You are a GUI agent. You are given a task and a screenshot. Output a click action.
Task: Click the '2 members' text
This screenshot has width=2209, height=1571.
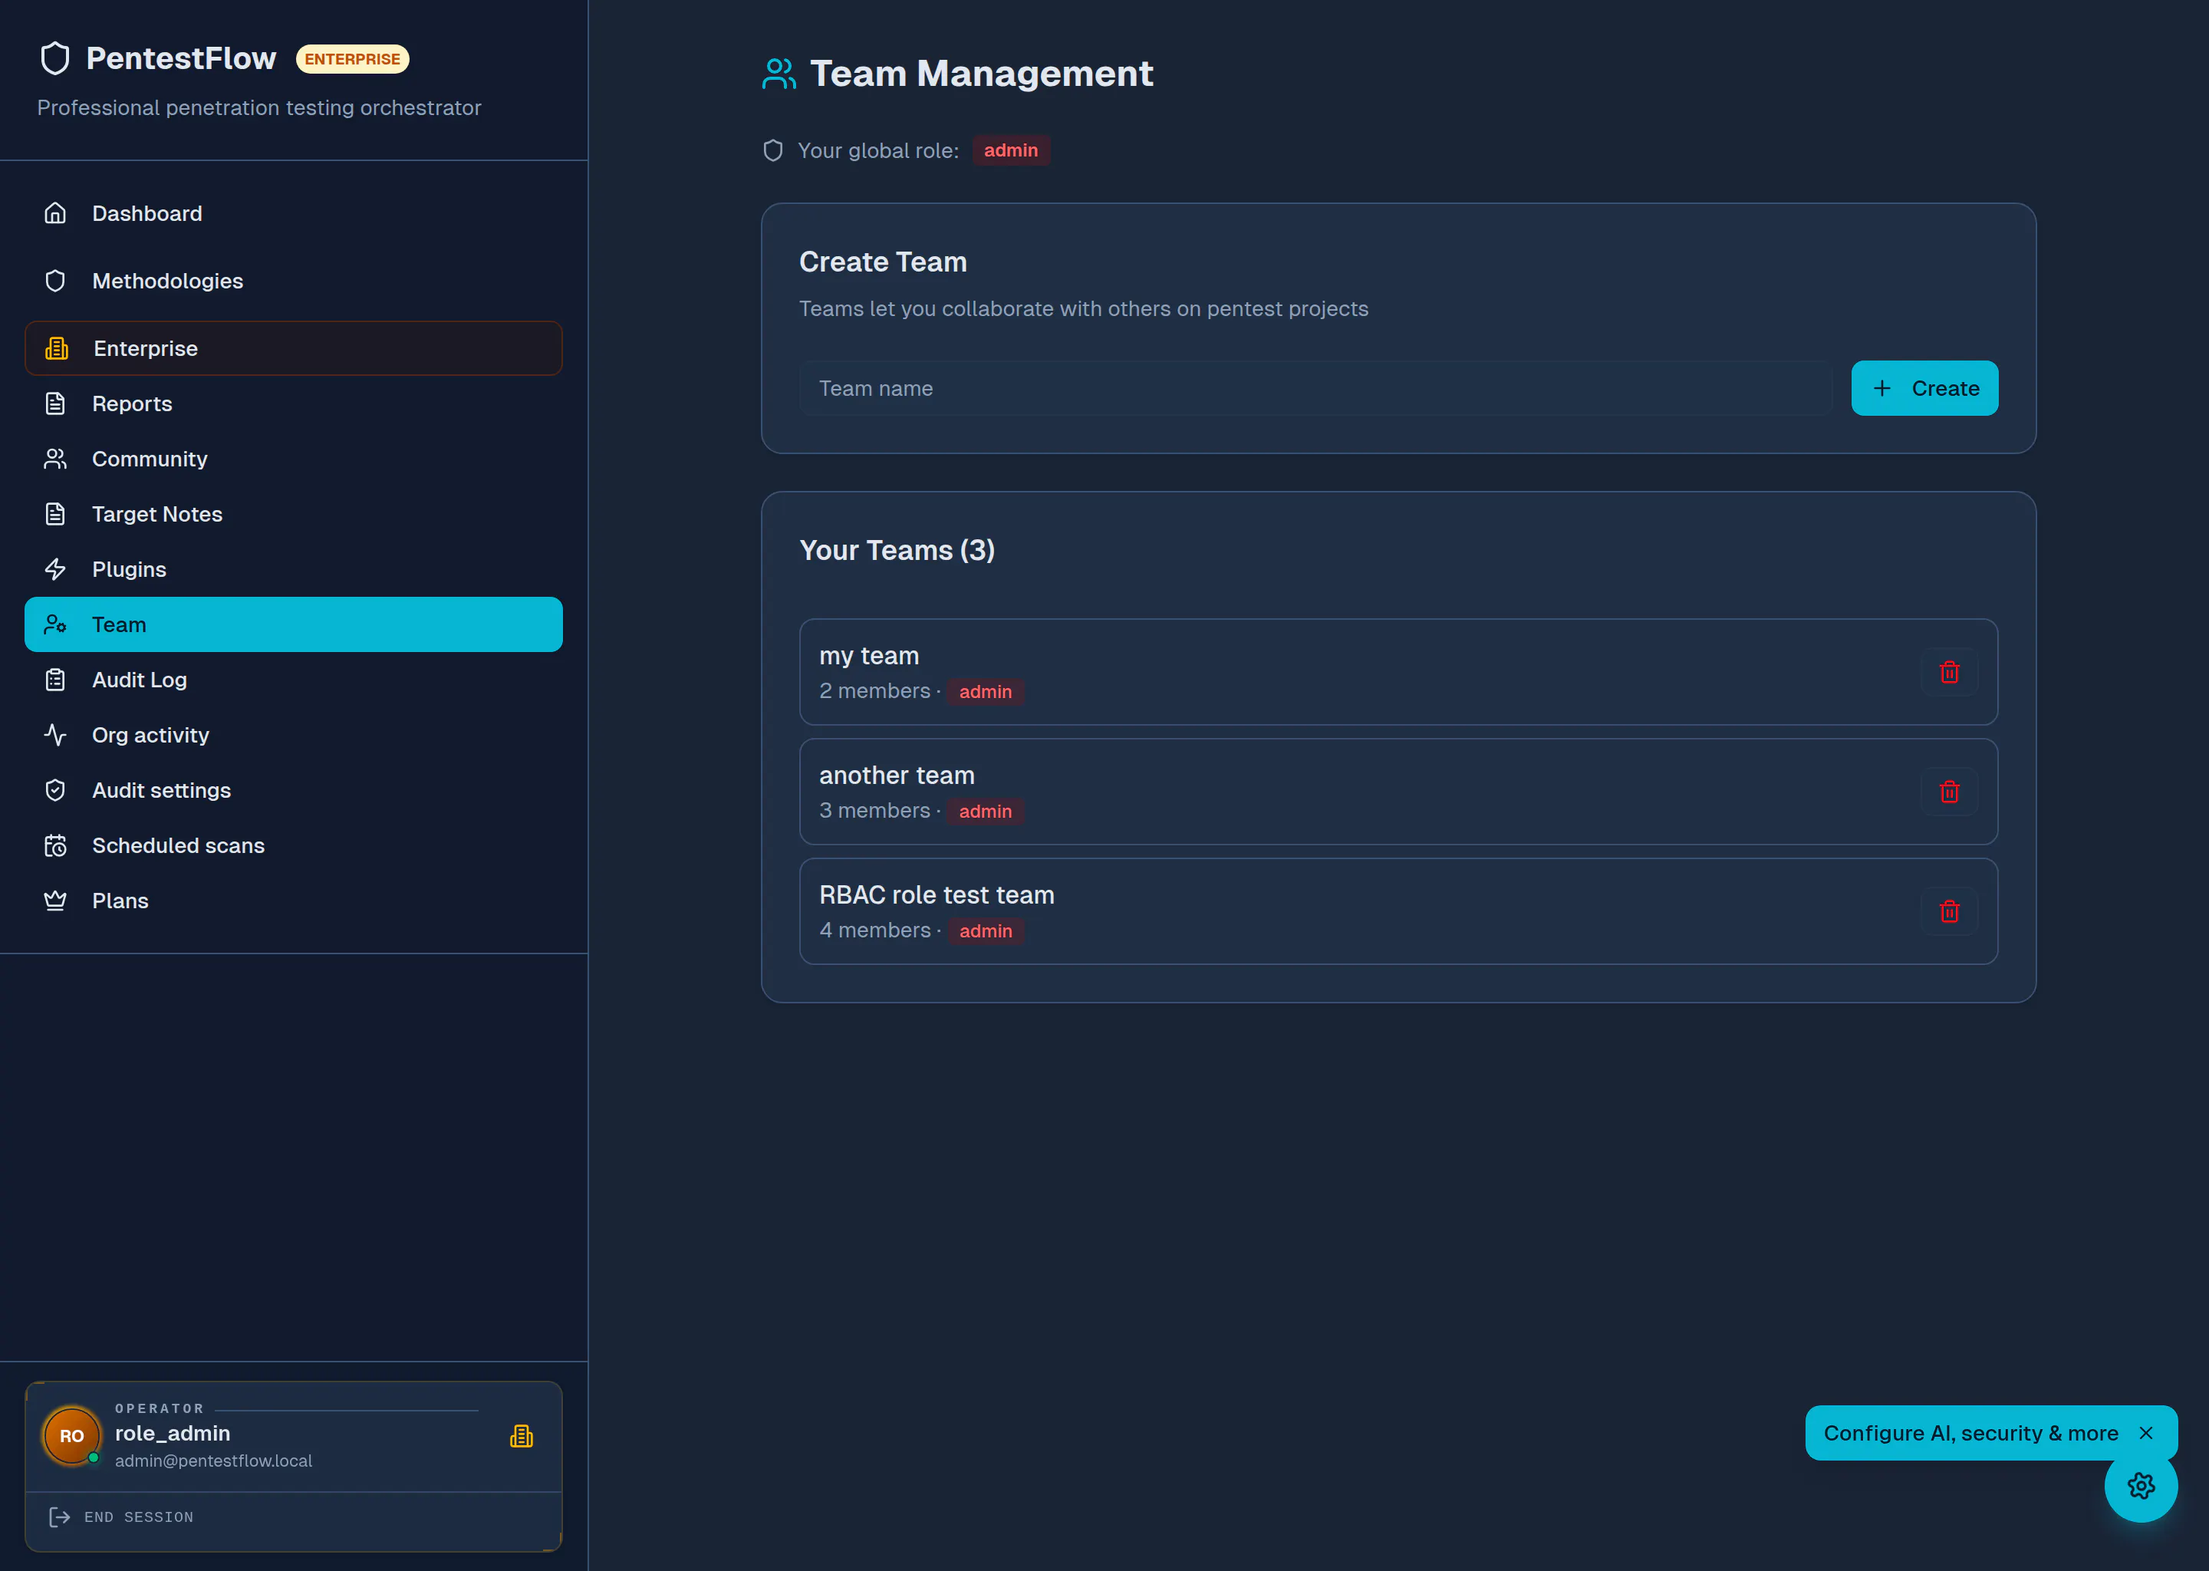pos(874,690)
